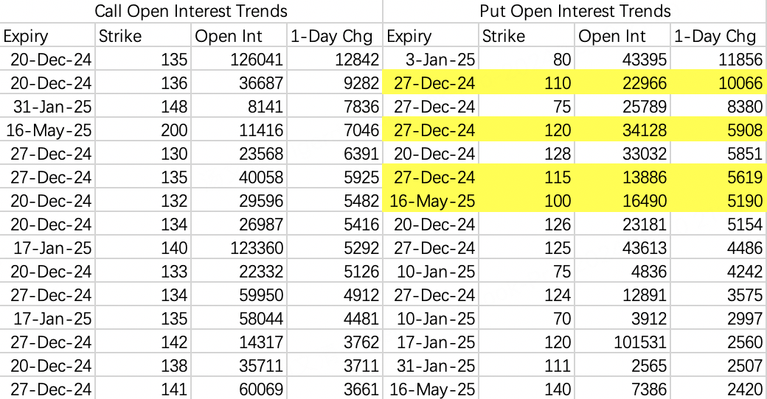Image resolution: width=767 pixels, height=399 pixels.
Task: Select the put strike 140 cell
Action: [x=527, y=389]
